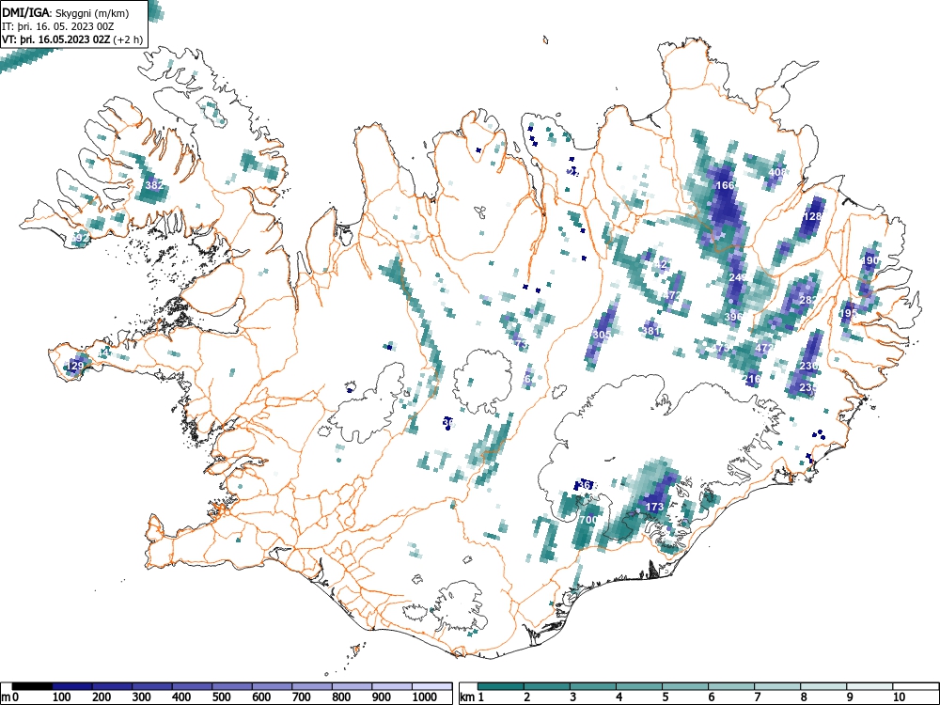Select the 3–4 km teal legend swatch
The height and width of the screenshot is (705, 940).
tap(593, 686)
